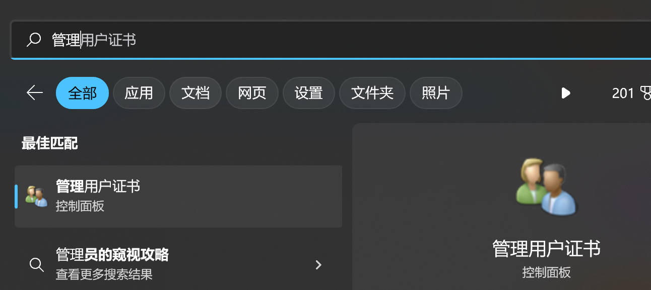Screen dimensions: 651x290
Task: Focus the search text field
Action: coord(331,40)
